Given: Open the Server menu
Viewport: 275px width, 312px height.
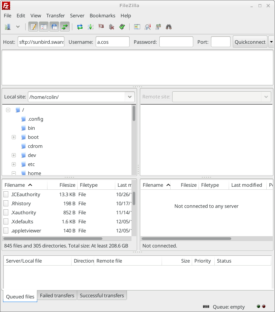Looking at the screenshot, I should tap(77, 15).
